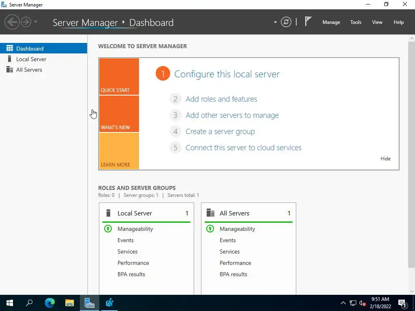Open the View menu
Image resolution: width=415 pixels, height=311 pixels.
(x=377, y=22)
